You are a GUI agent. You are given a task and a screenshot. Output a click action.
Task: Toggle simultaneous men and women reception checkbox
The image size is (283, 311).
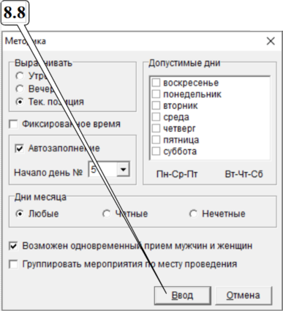pyautogui.click(x=13, y=246)
